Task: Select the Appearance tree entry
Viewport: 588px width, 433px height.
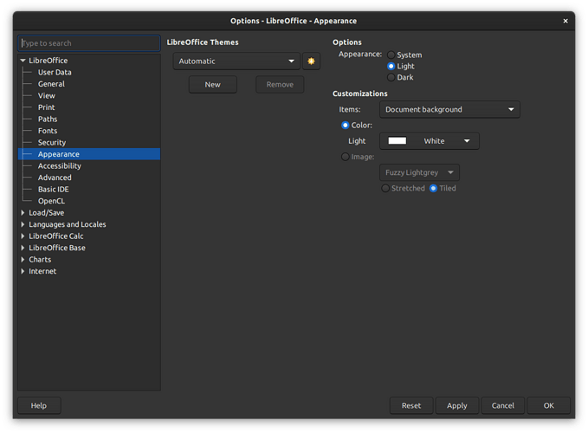Action: pos(89,154)
